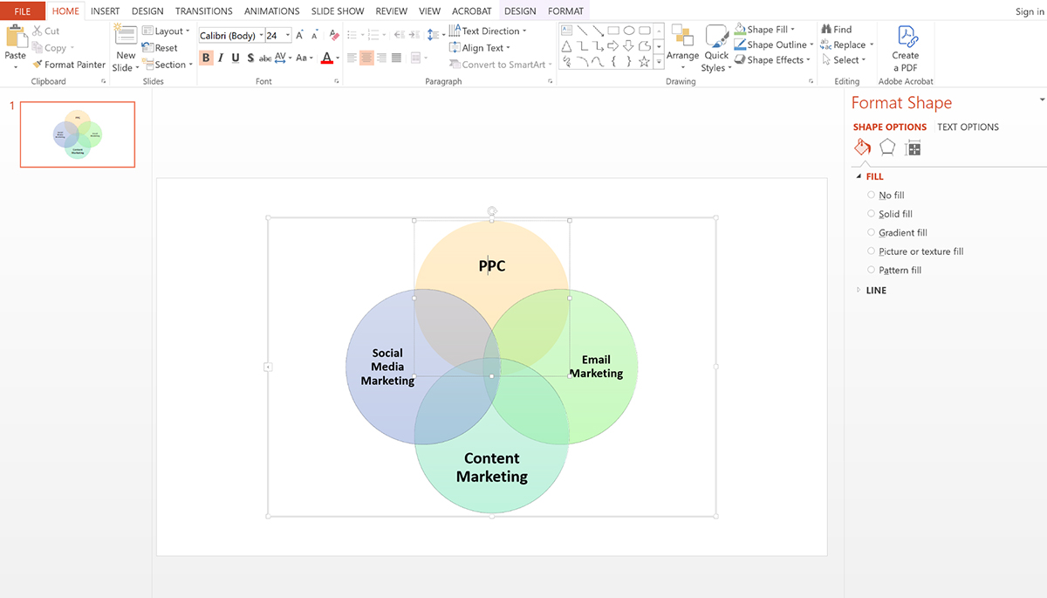Click the Size & Properties icon
The image size is (1047, 598).
(x=913, y=147)
